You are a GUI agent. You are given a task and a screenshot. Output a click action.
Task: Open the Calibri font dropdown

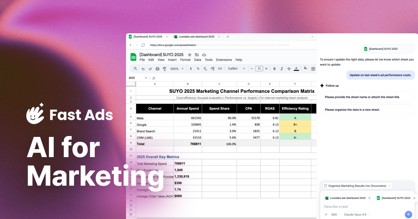point(236,69)
